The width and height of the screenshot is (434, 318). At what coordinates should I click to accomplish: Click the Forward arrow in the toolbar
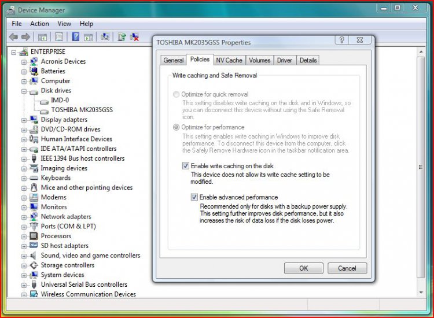click(x=25, y=37)
